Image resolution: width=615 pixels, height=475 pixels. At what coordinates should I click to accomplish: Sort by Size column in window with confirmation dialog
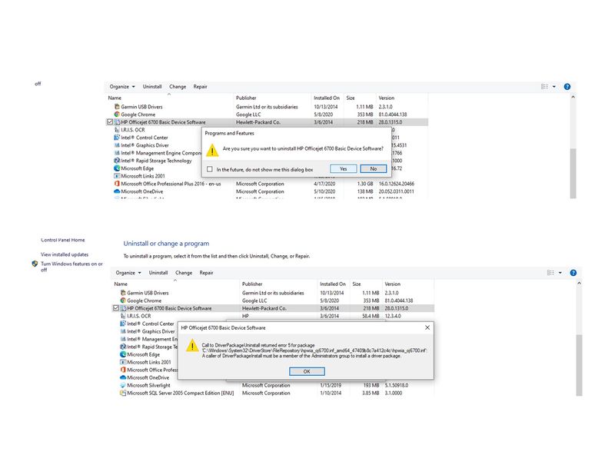pyautogui.click(x=359, y=98)
